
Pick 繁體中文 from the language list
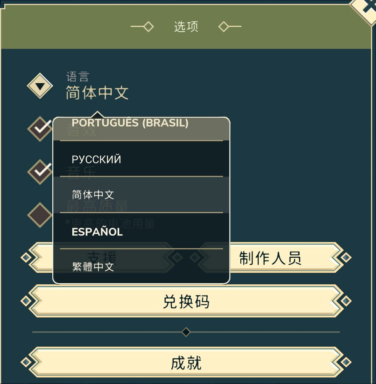(x=141, y=267)
